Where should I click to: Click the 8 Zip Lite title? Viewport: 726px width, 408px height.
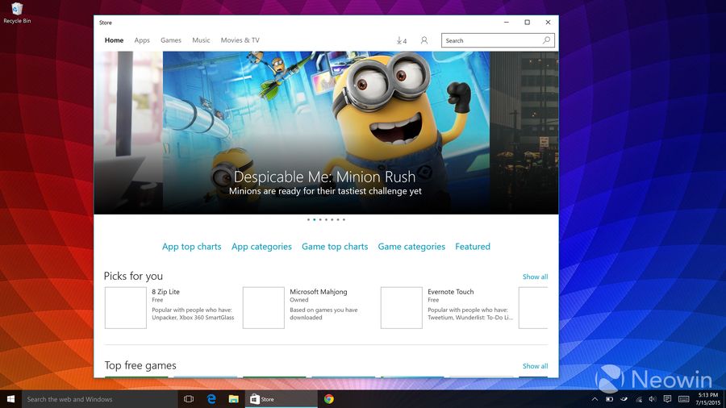pos(165,292)
